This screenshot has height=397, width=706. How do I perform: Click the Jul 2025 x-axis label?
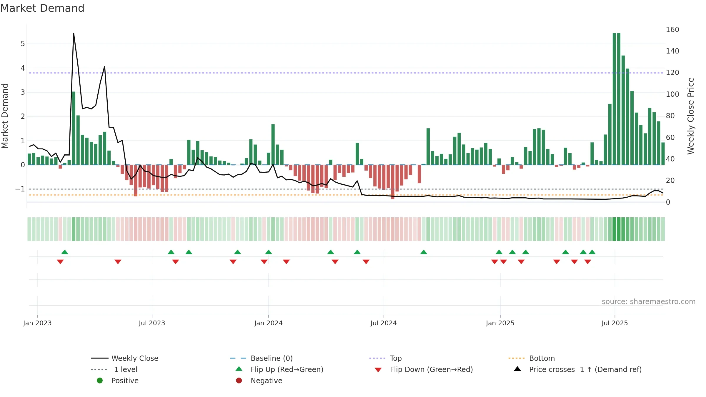(x=615, y=323)
